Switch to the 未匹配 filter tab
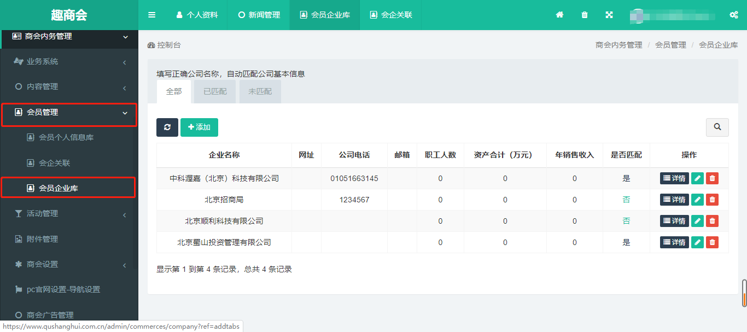The height and width of the screenshot is (332, 747). tap(260, 92)
